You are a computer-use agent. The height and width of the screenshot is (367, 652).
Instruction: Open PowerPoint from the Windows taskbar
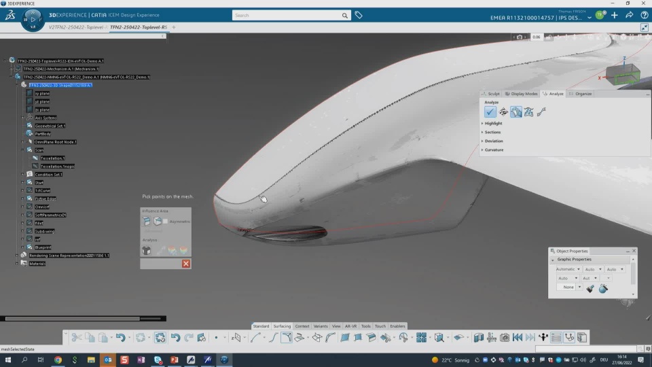pyautogui.click(x=175, y=360)
